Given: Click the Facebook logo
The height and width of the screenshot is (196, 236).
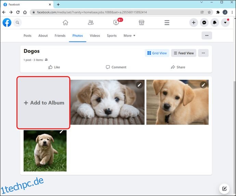Looking at the screenshot, I should [x=7, y=23].
